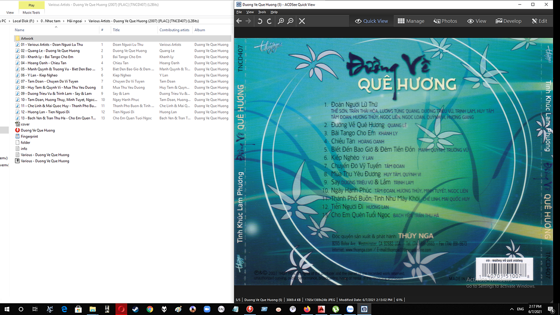This screenshot has height=315, width=560.
Task: Zoom in on the image
Action: click(281, 21)
